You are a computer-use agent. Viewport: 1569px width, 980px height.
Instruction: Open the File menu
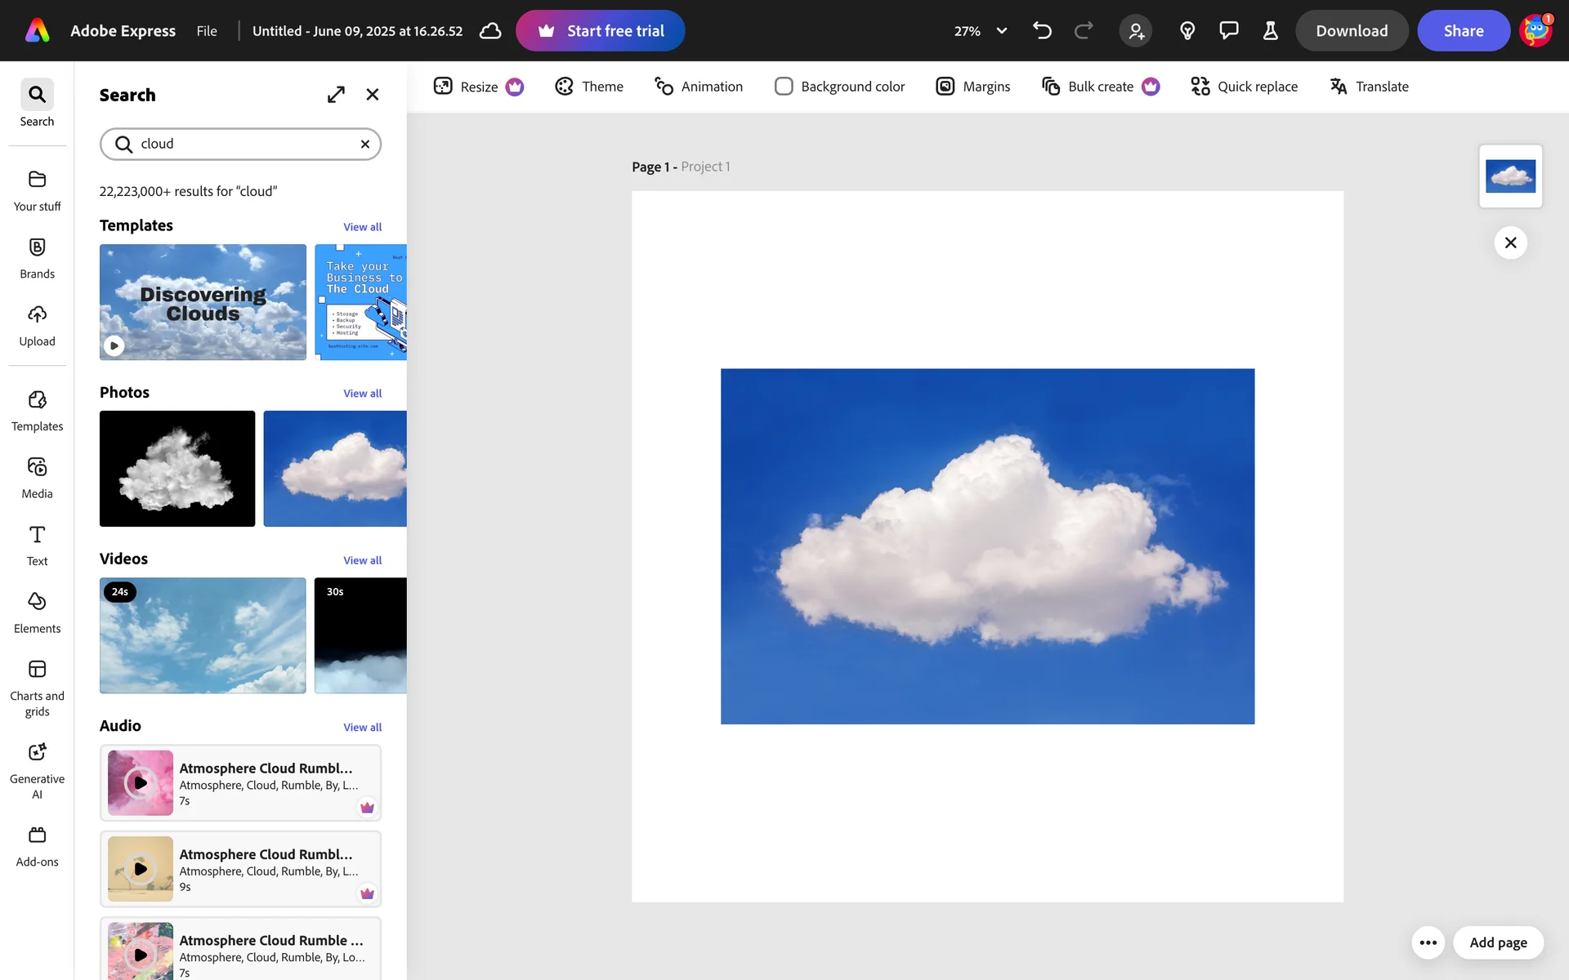click(x=207, y=31)
